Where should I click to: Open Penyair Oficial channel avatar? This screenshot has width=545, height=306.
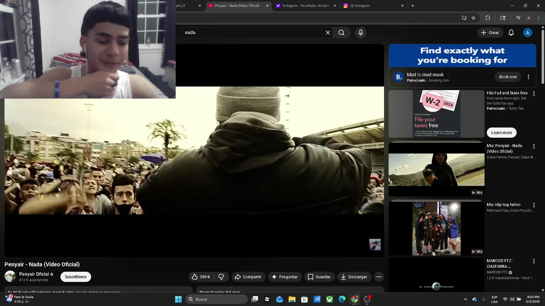tap(10, 277)
